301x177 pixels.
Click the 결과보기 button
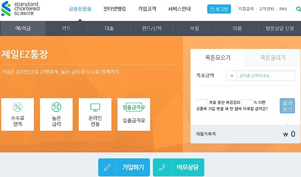tap(287, 106)
